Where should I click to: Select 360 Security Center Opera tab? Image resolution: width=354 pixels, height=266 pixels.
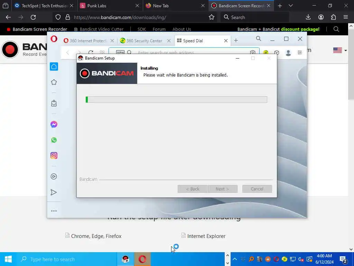[x=146, y=41]
